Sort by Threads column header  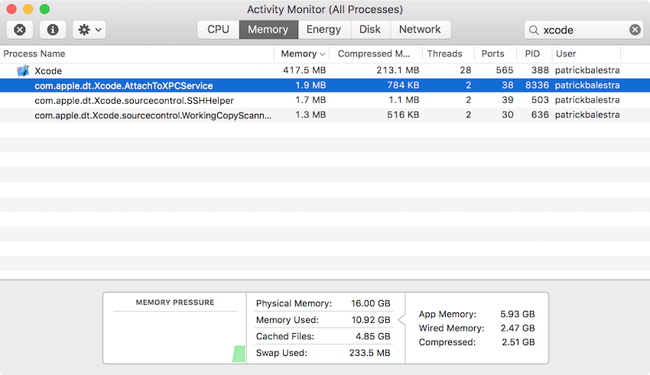coord(449,53)
